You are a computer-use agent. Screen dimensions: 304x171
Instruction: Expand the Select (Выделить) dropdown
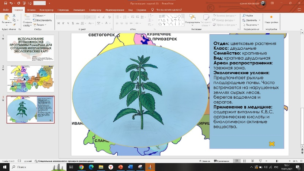point(252,25)
